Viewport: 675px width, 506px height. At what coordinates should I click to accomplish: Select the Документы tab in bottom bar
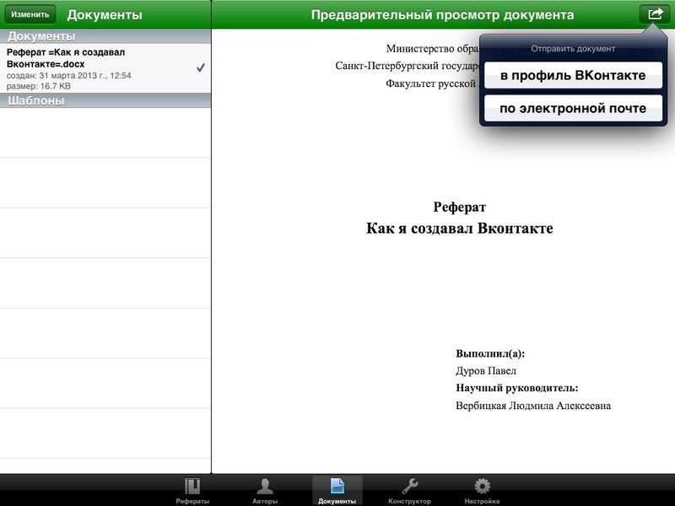coord(337,491)
